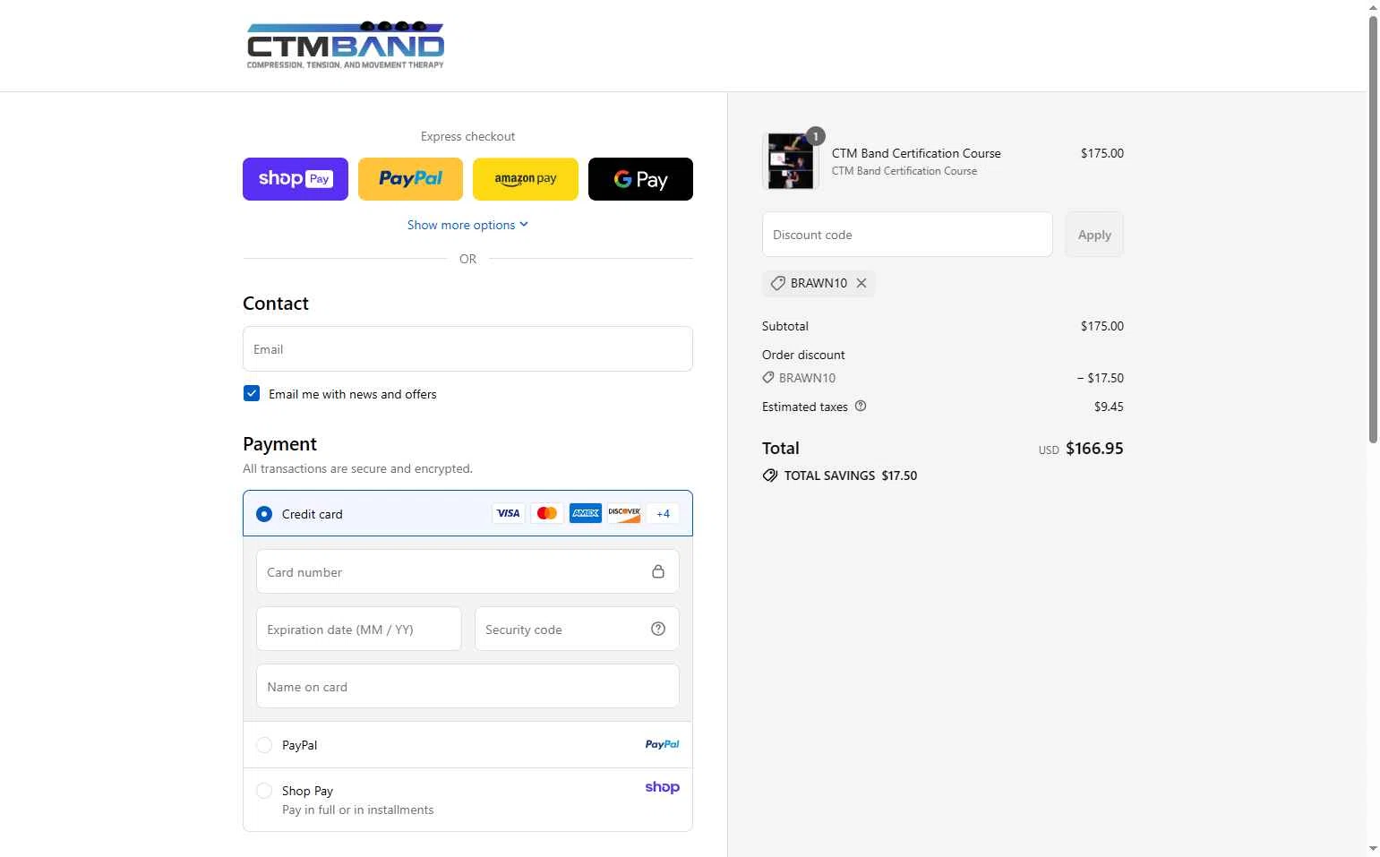Click the $9.45 estimated taxes value
Image resolution: width=1380 pixels, height=857 pixels.
pyautogui.click(x=1109, y=407)
